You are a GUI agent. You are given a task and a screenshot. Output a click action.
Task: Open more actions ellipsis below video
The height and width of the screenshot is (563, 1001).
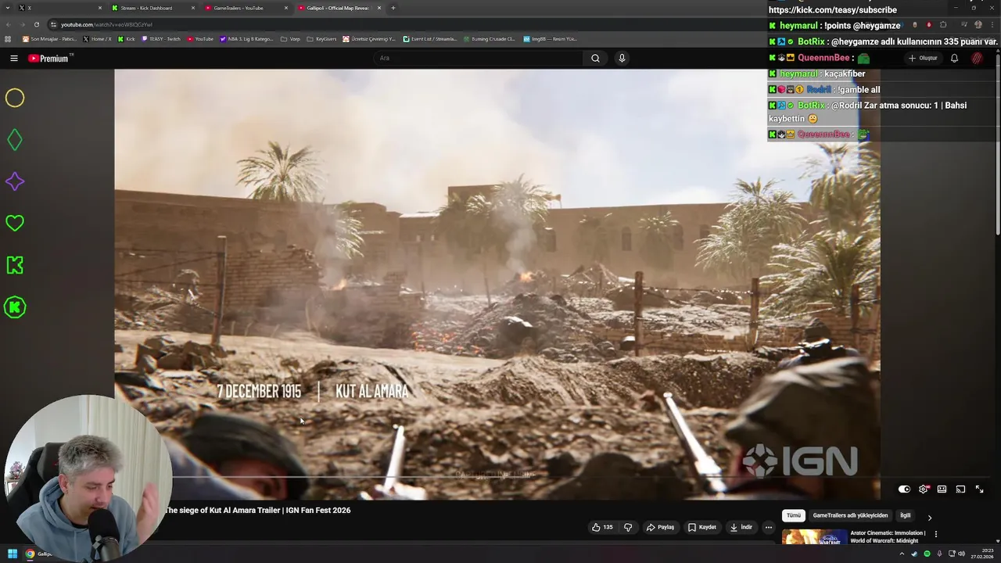[x=769, y=527]
